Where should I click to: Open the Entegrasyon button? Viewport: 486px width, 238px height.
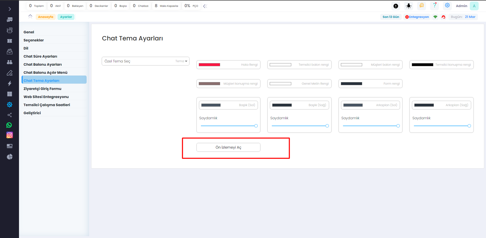tap(417, 17)
